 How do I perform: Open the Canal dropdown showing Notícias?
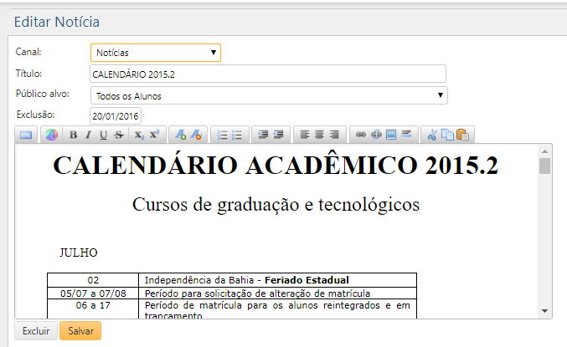coord(156,53)
